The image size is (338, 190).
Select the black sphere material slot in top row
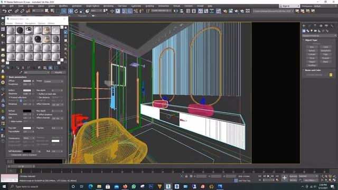[x=20, y=31]
